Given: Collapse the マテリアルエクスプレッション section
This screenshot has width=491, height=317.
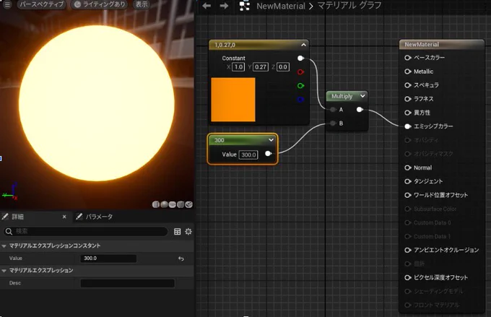Looking at the screenshot, I should pyautogui.click(x=4, y=271).
